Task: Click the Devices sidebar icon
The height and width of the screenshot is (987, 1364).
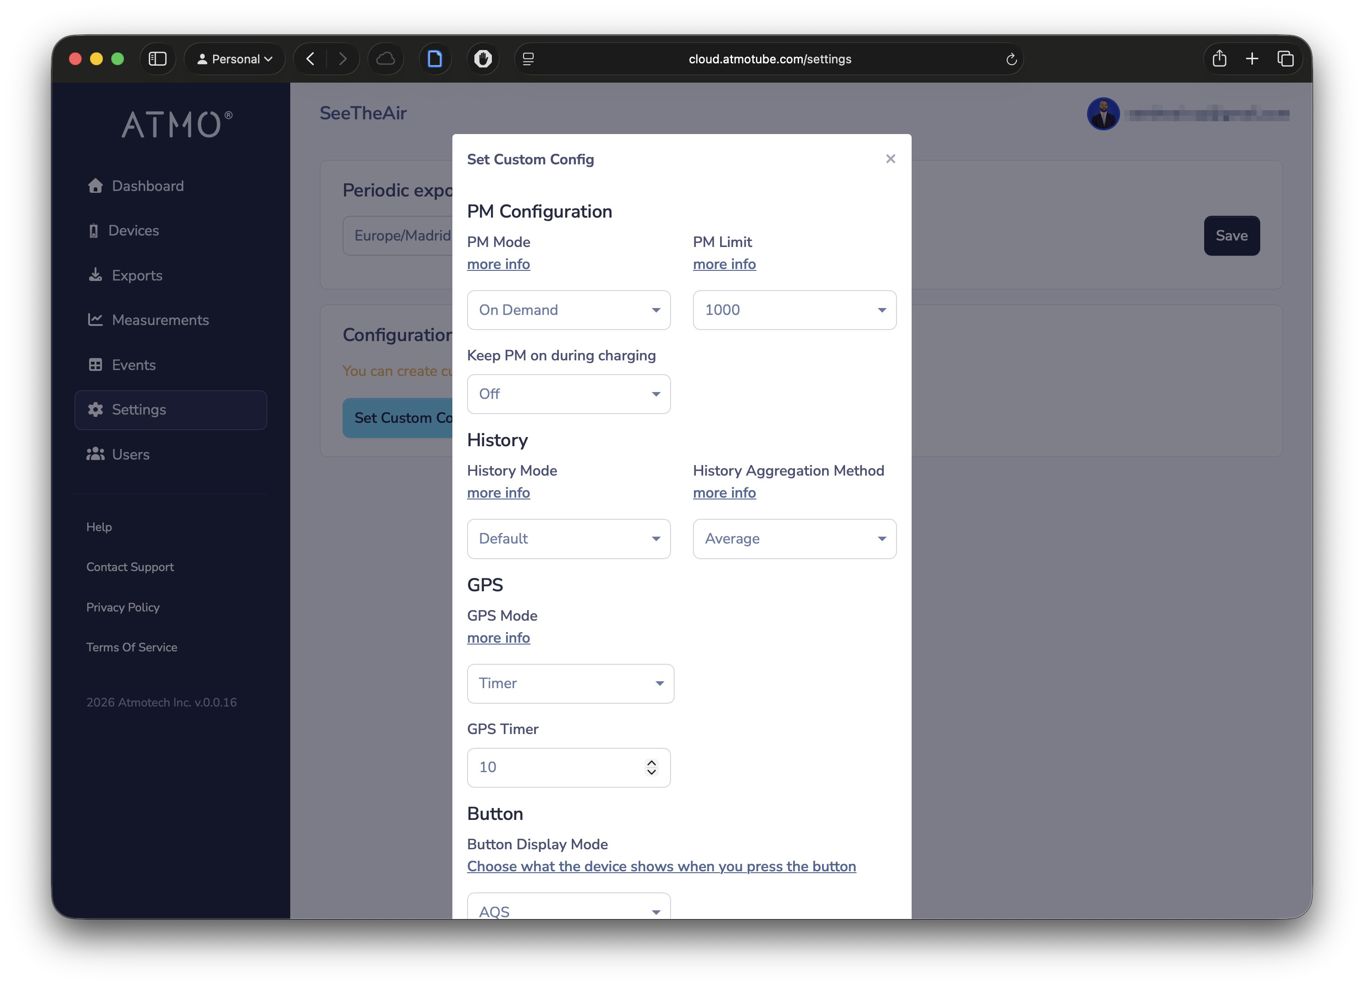Action: pos(93,231)
